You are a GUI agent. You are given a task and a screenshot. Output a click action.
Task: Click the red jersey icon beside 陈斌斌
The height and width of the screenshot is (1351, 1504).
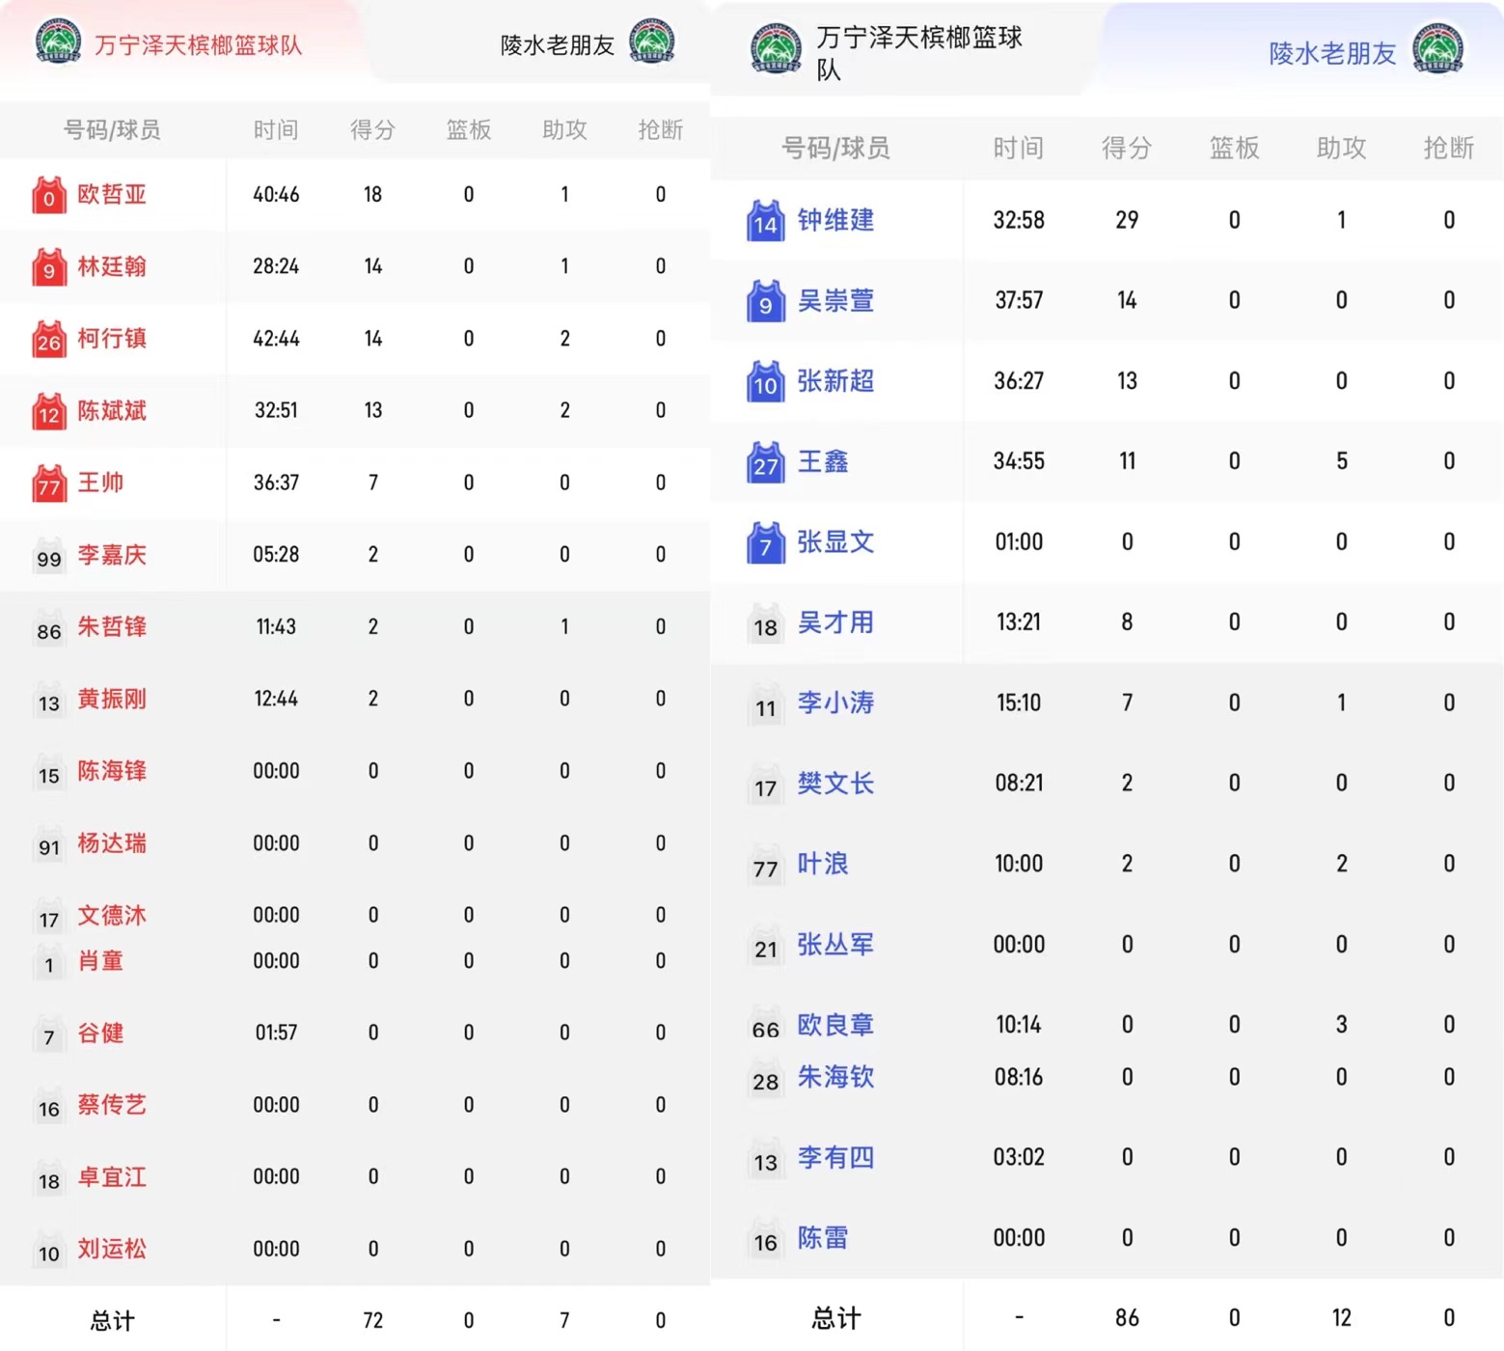[x=48, y=412]
